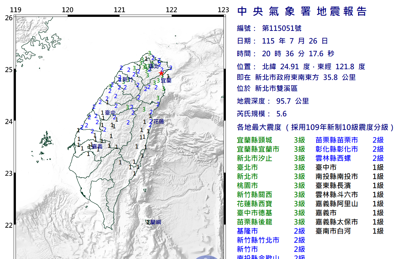Click the longitude label 119 on map axis
416x259 pixels.
click(x=16, y=10)
